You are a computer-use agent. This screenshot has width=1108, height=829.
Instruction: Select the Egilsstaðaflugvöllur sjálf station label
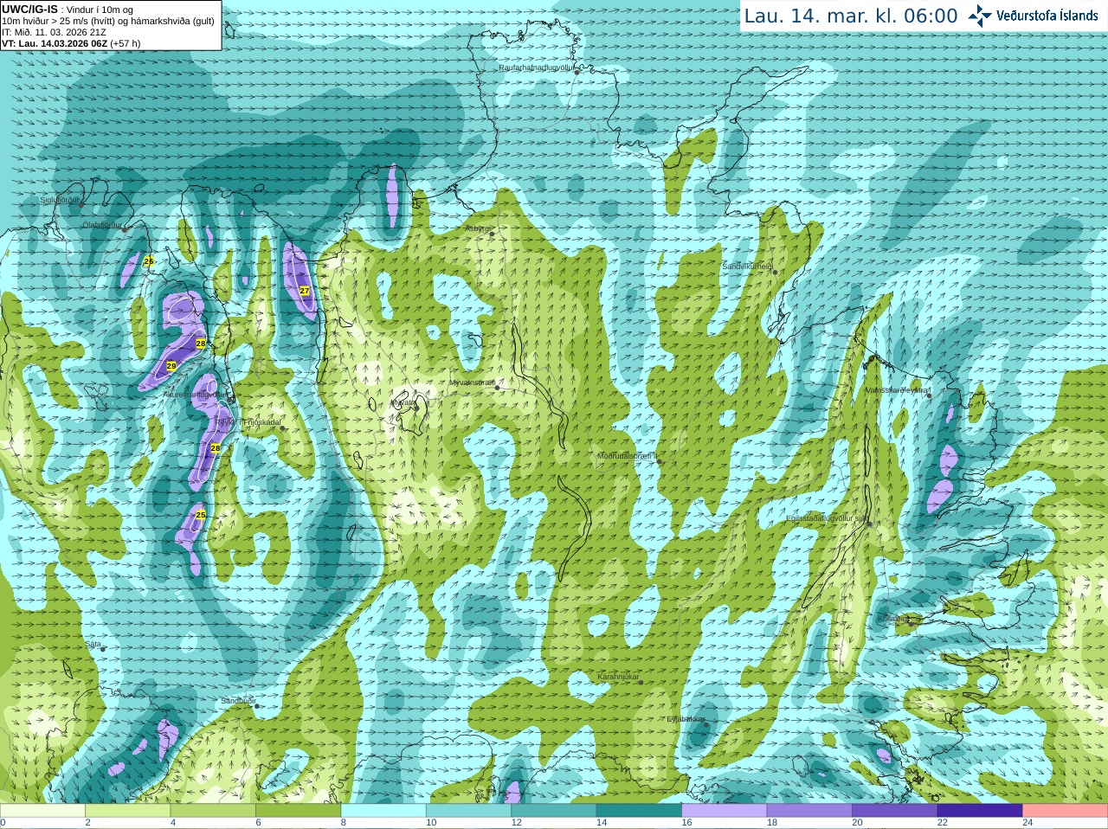click(x=826, y=518)
